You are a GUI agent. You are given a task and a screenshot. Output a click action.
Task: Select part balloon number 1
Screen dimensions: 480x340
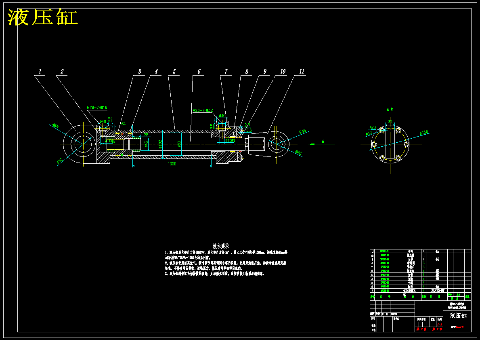click(40, 72)
